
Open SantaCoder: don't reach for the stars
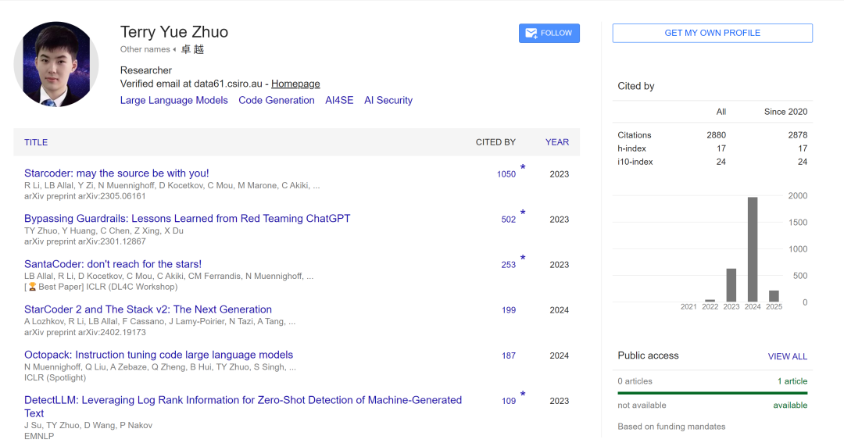click(113, 264)
